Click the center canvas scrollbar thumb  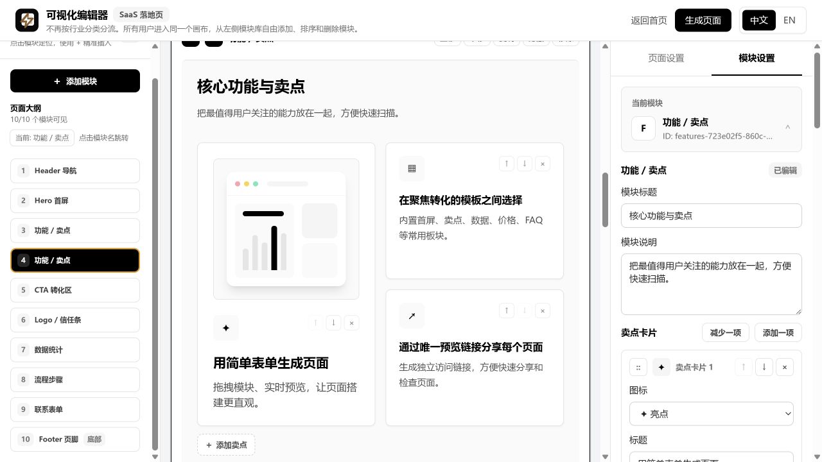(605, 200)
